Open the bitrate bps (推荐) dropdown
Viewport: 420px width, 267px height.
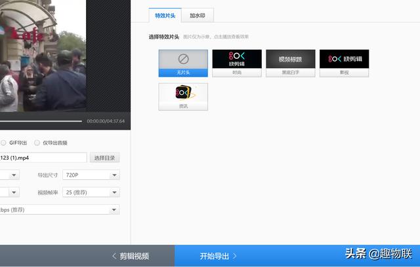coord(59,209)
